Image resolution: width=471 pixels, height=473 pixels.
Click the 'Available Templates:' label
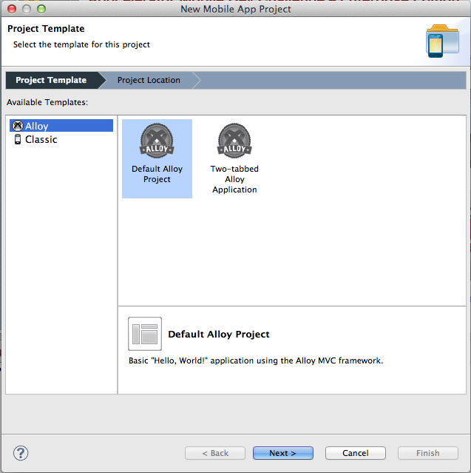[47, 103]
